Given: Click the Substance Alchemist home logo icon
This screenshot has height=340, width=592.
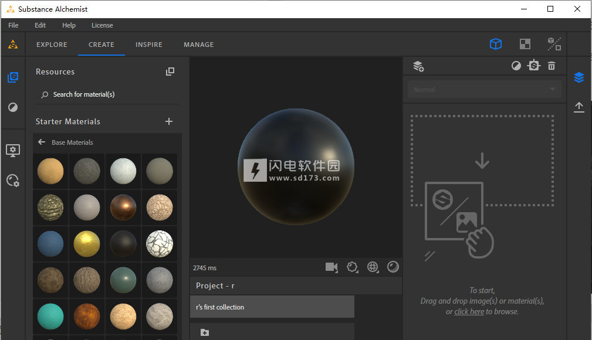Looking at the screenshot, I should pyautogui.click(x=13, y=45).
